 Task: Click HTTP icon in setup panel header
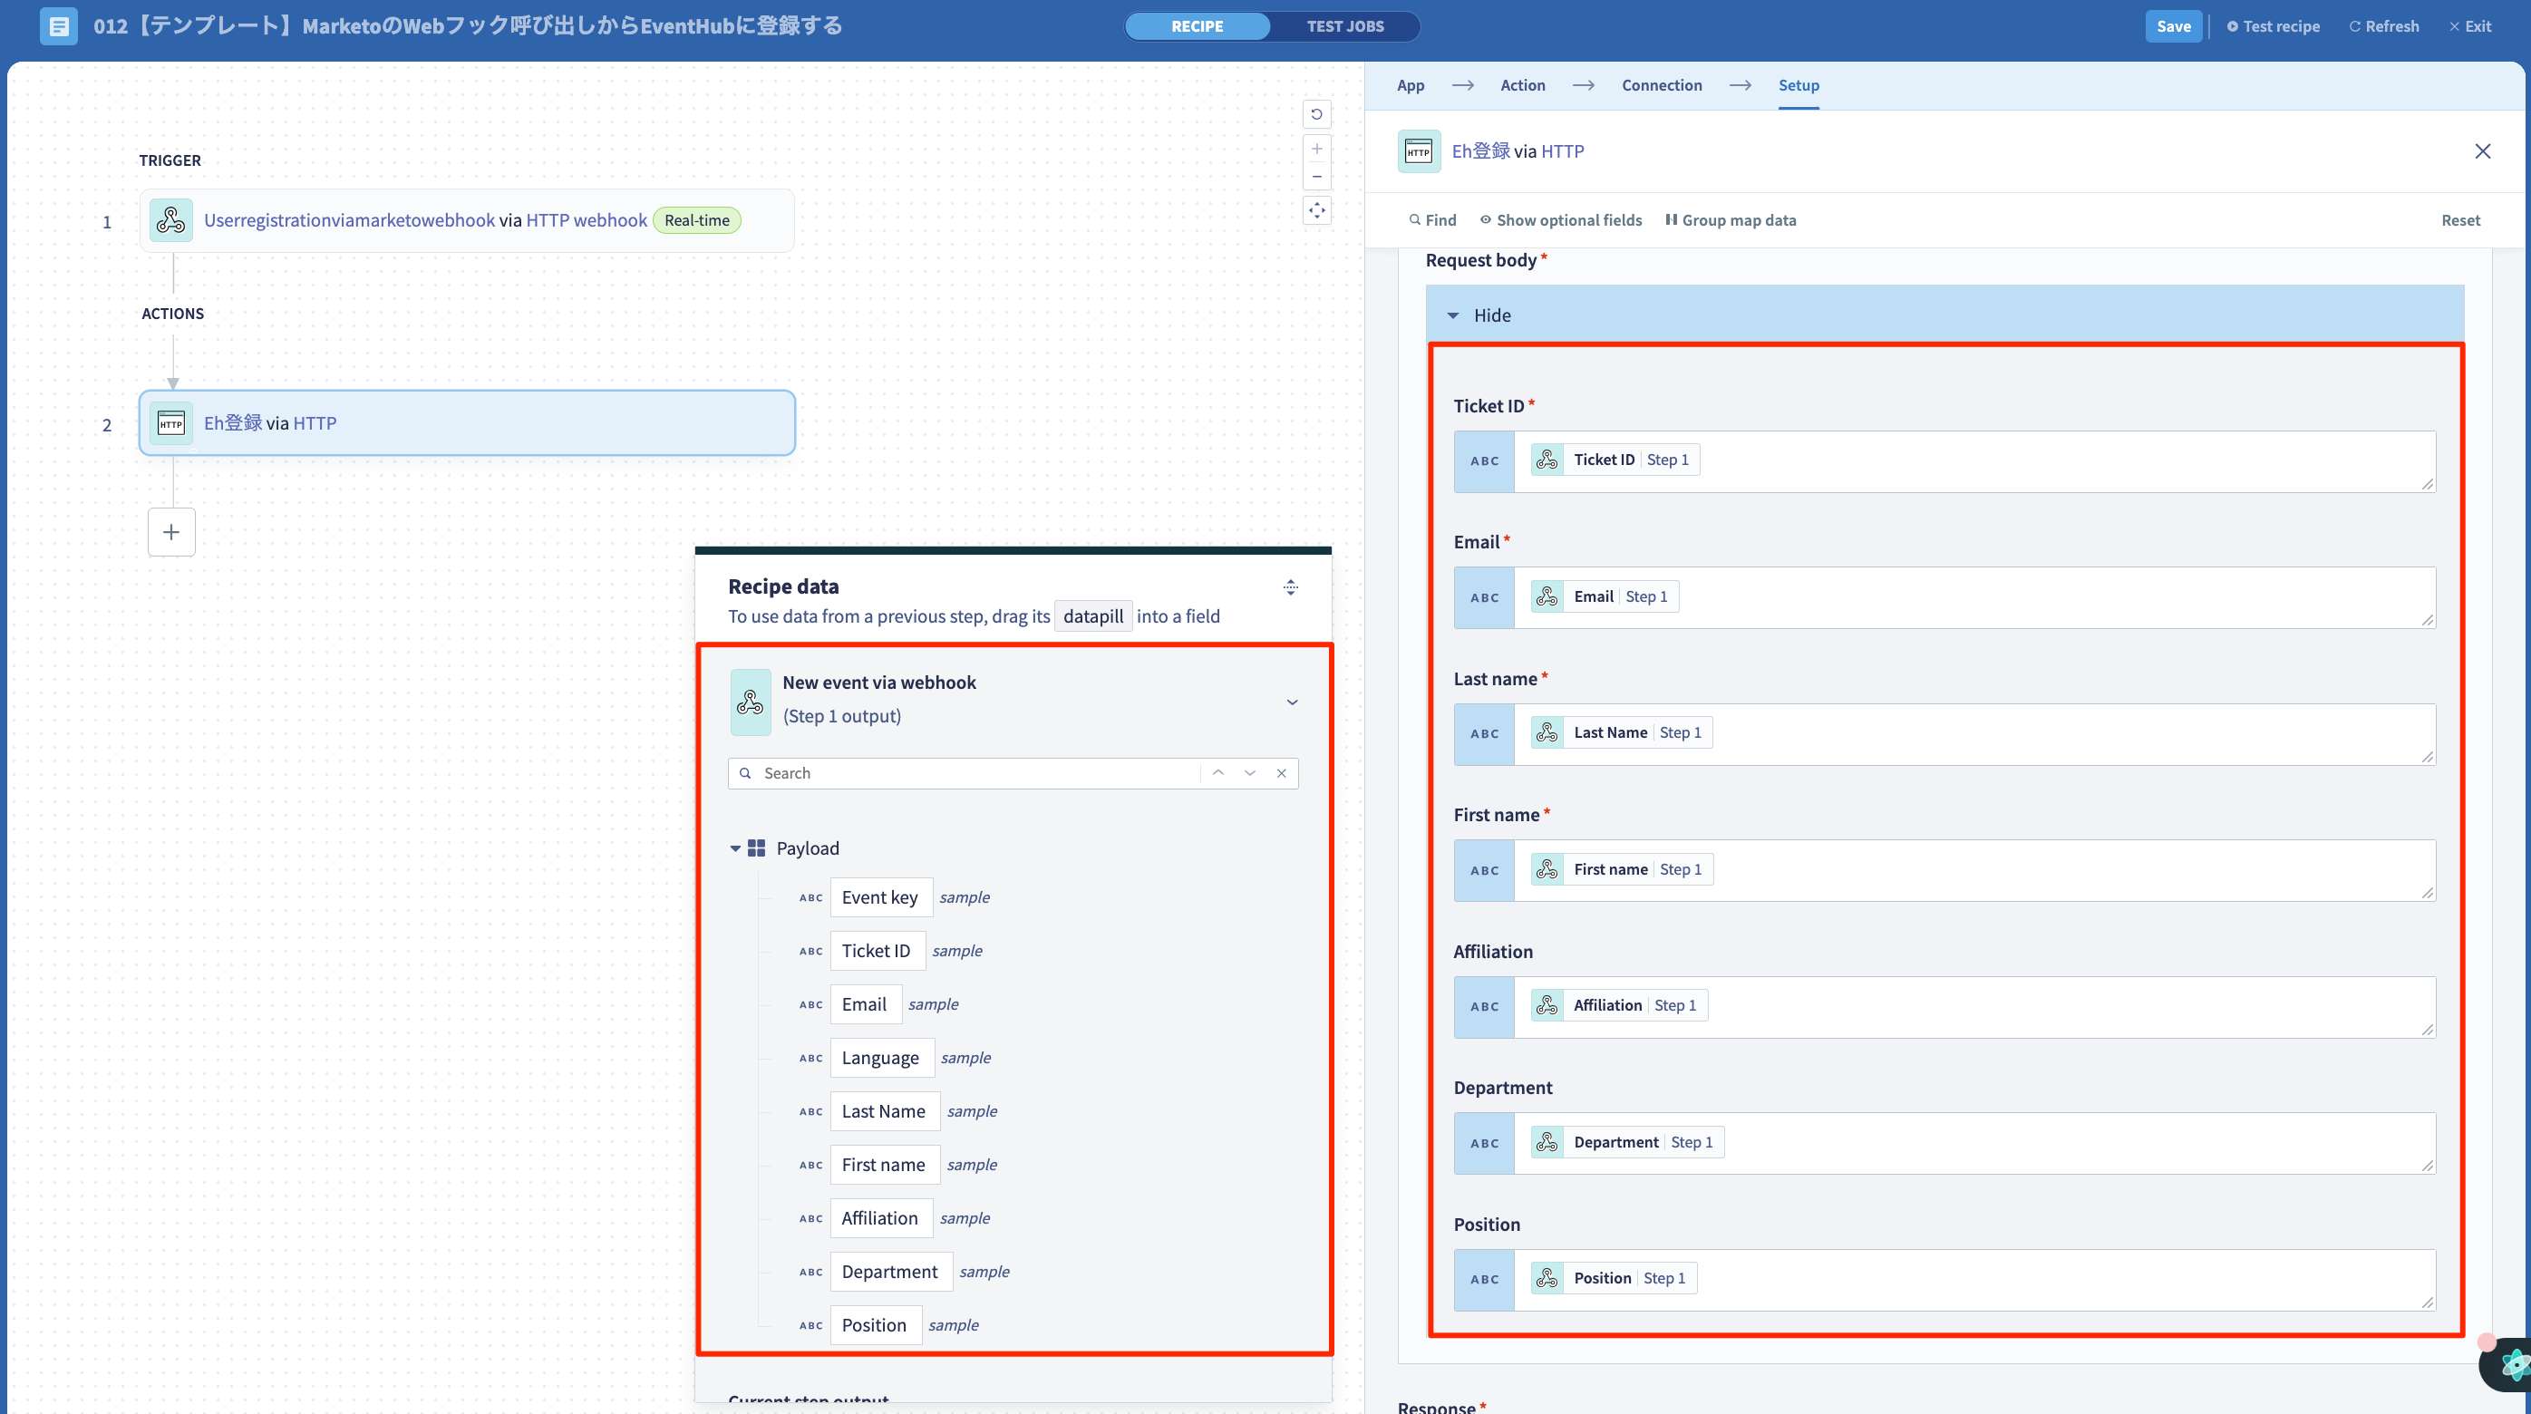point(1419,151)
